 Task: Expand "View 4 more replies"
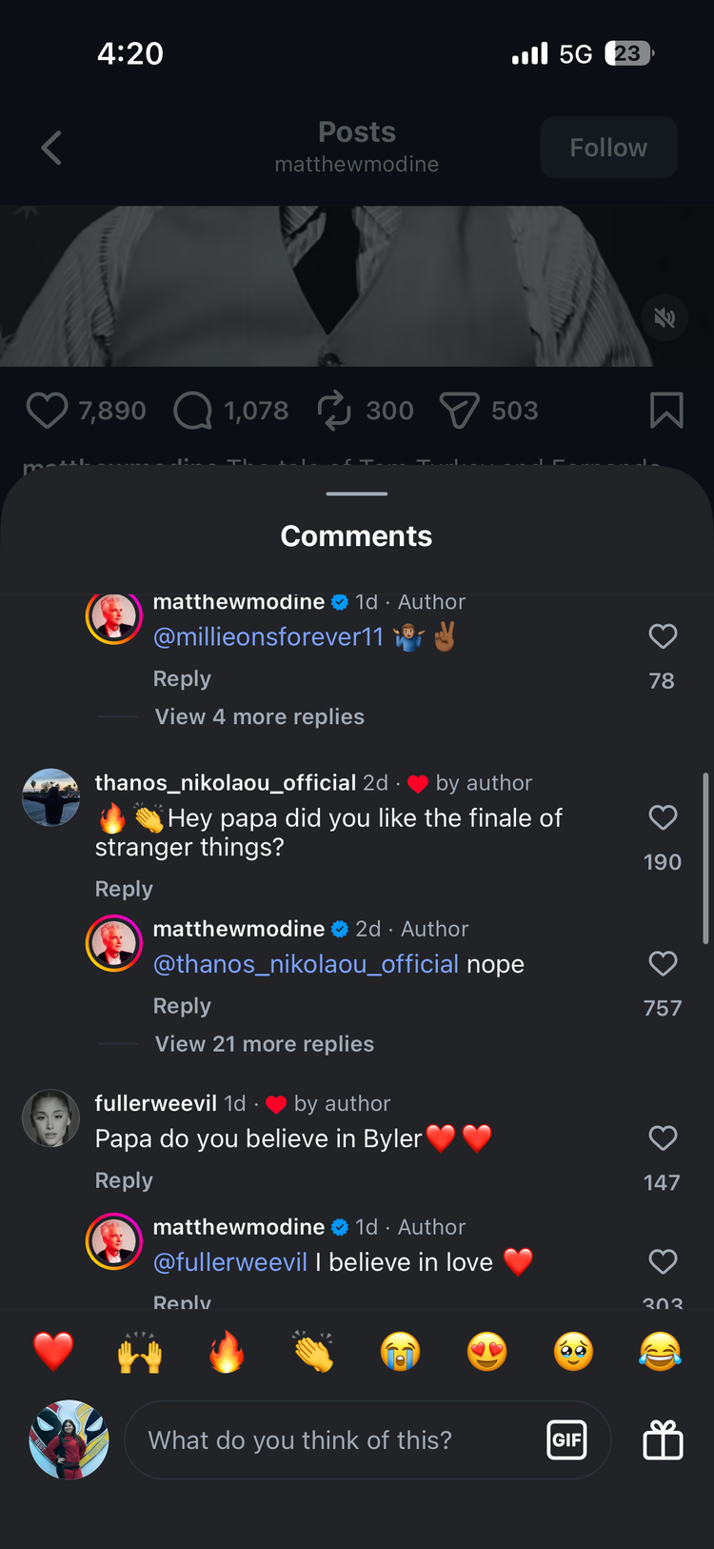(x=260, y=716)
